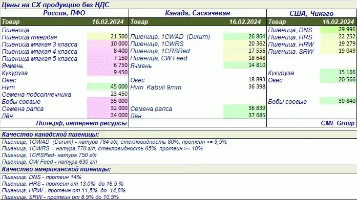Select the 'Товар' header in Canada table
Screen dimensions: 357x200
click(x=139, y=22)
